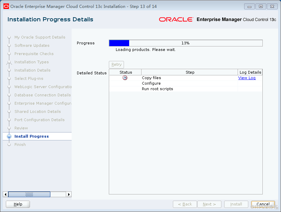Select My Oracle Support Details step
This screenshot has width=281, height=212.
pyautogui.click(x=40, y=37)
